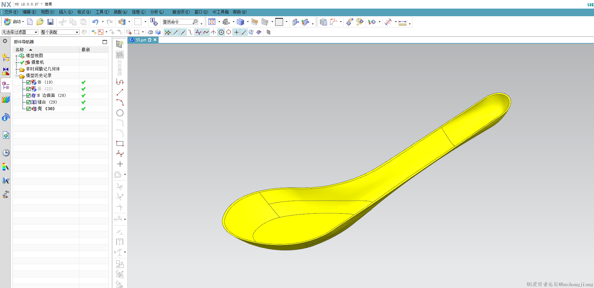
Task: Open the HD3D Tools info sidebar tab
Action: click(x=6, y=117)
